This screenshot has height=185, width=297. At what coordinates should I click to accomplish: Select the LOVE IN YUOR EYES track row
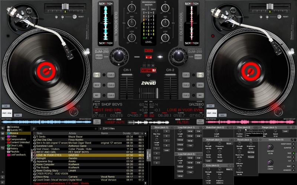click(89, 155)
